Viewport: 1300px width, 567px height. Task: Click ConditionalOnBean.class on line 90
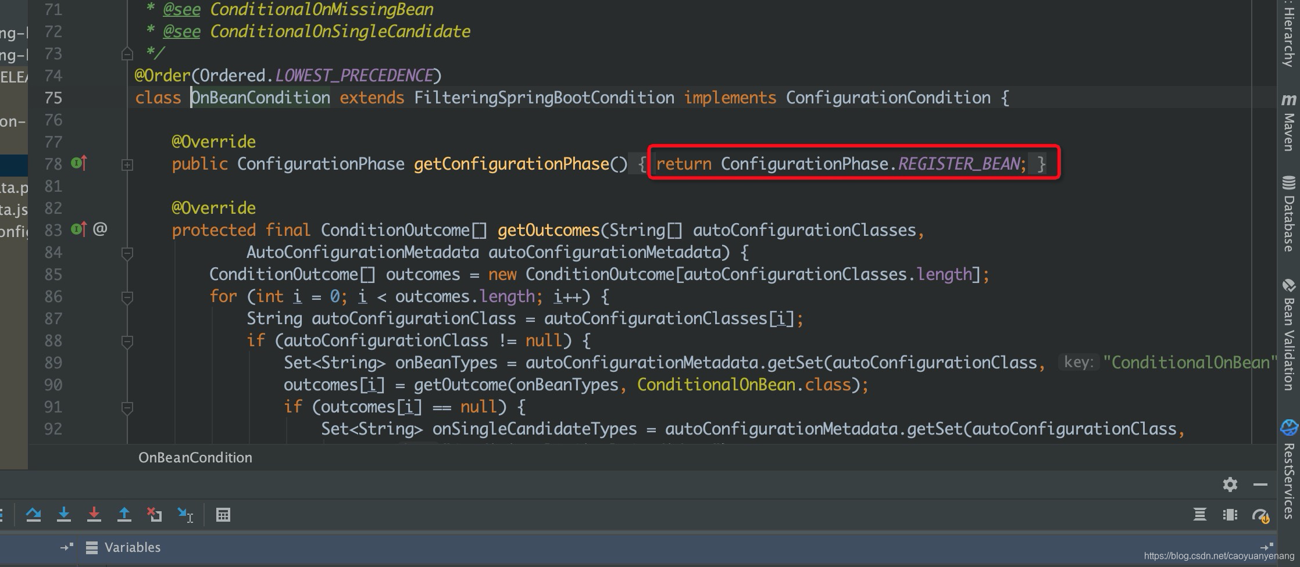pyautogui.click(x=744, y=385)
